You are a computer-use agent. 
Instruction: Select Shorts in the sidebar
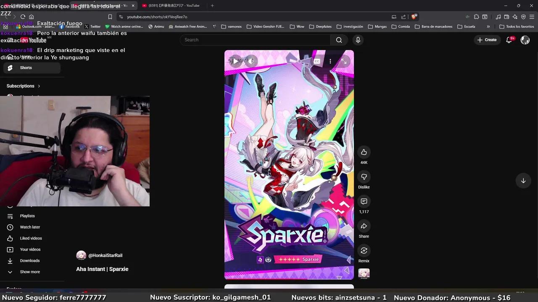pos(32,68)
